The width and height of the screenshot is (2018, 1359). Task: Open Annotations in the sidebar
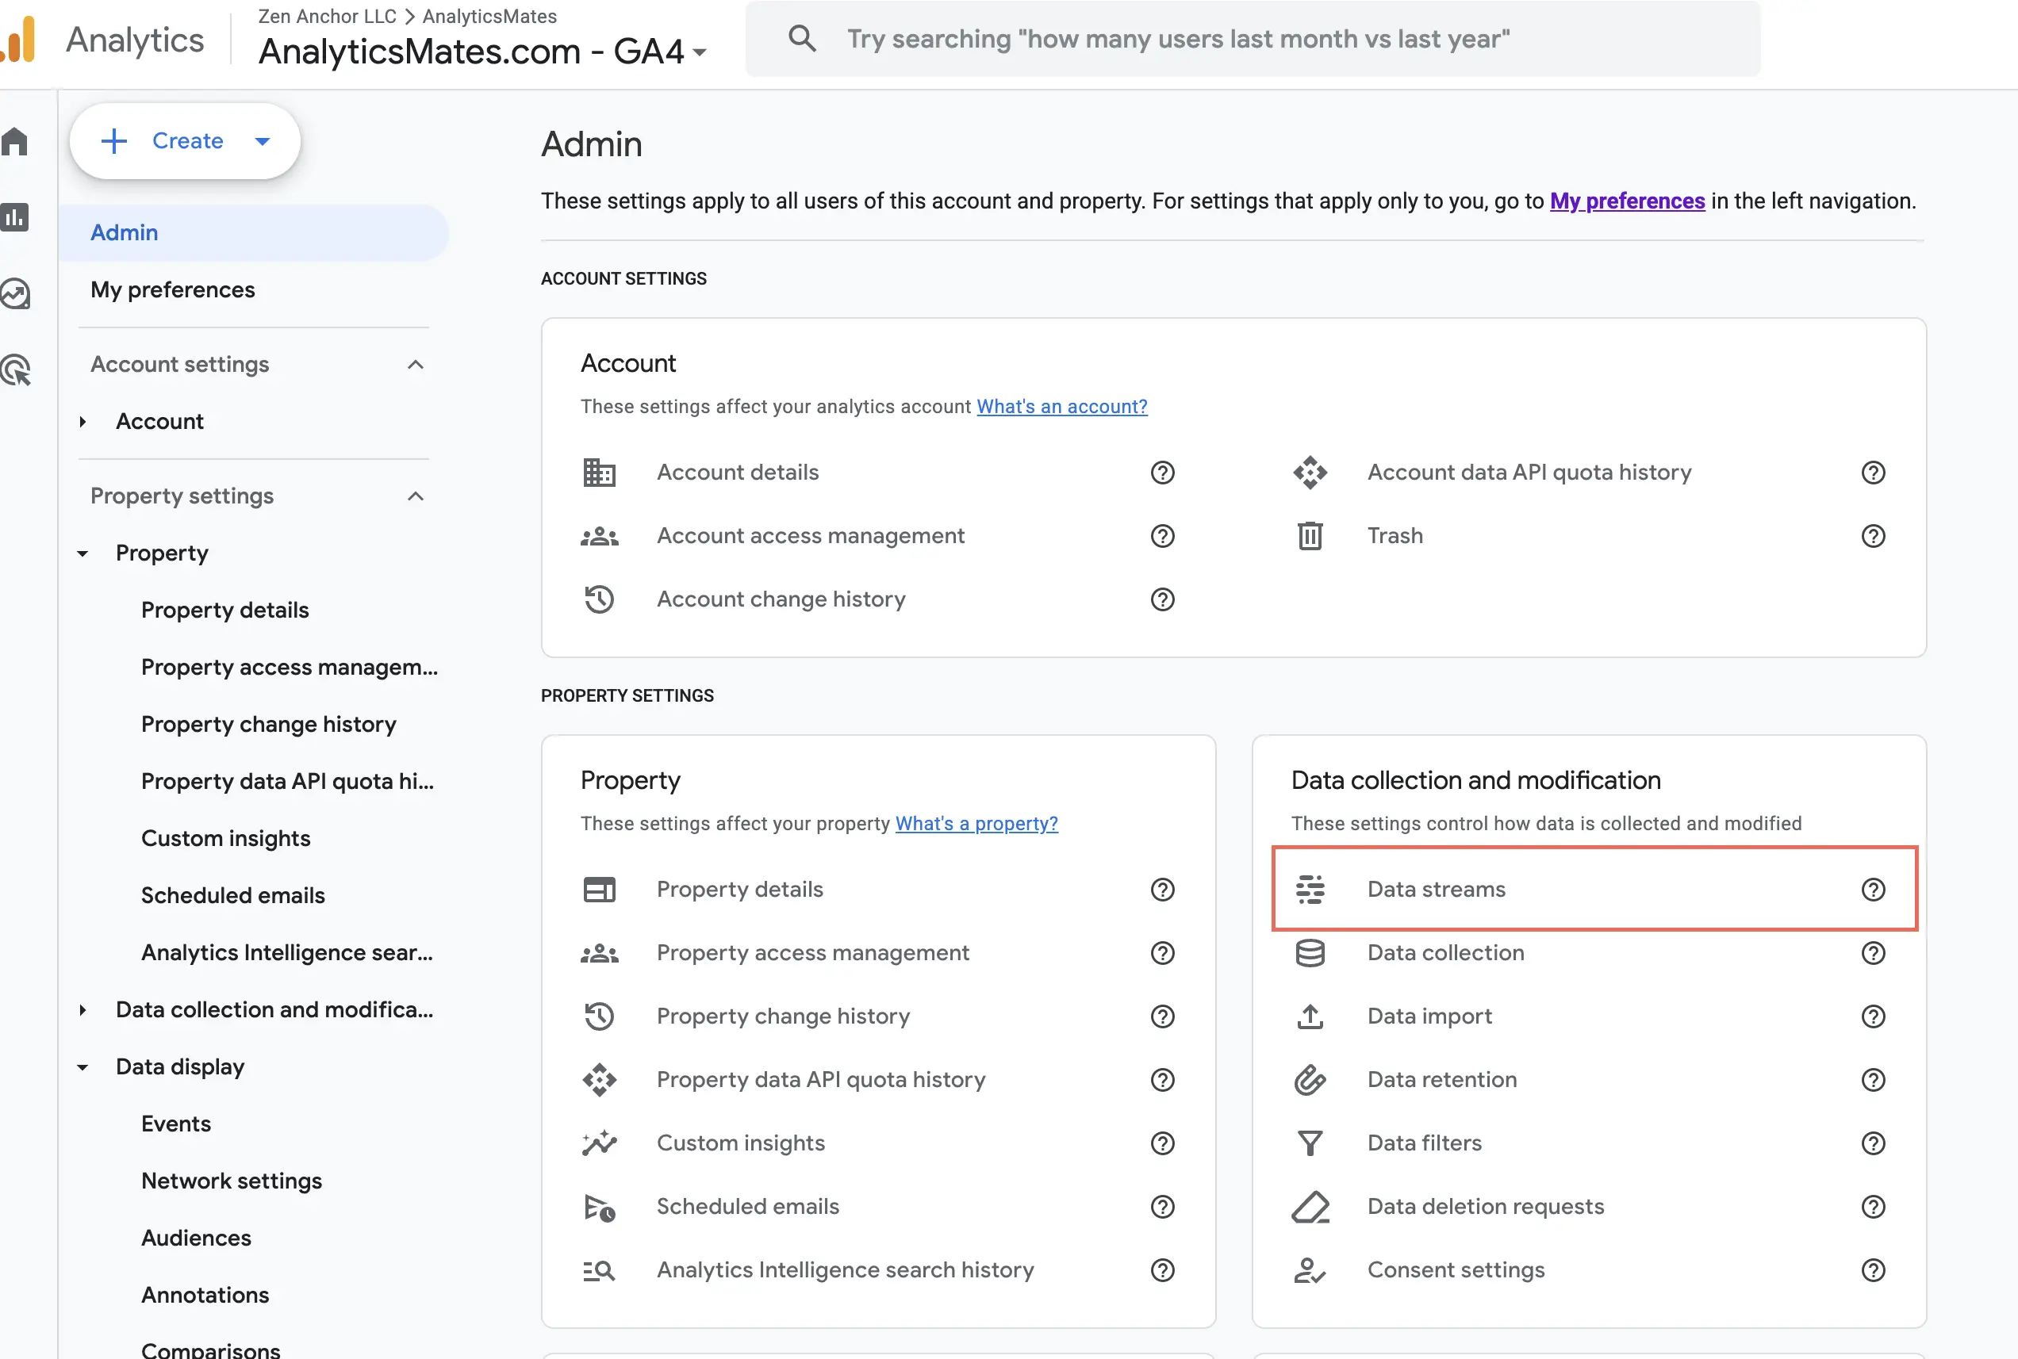205,1296
